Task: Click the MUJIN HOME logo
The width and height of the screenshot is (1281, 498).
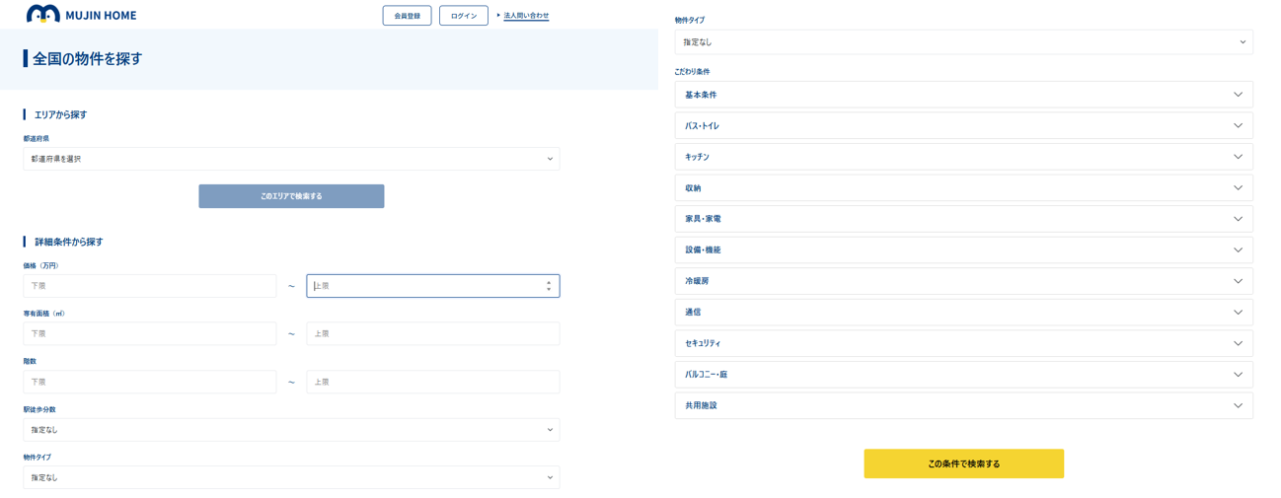Action: [81, 15]
